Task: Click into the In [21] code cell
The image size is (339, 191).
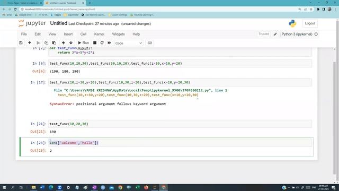Action: (180, 124)
